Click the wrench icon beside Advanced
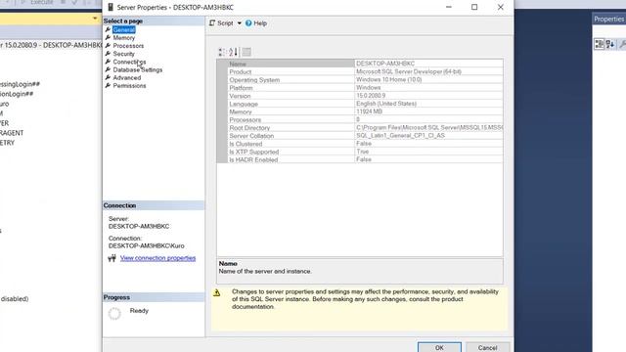 (x=108, y=77)
